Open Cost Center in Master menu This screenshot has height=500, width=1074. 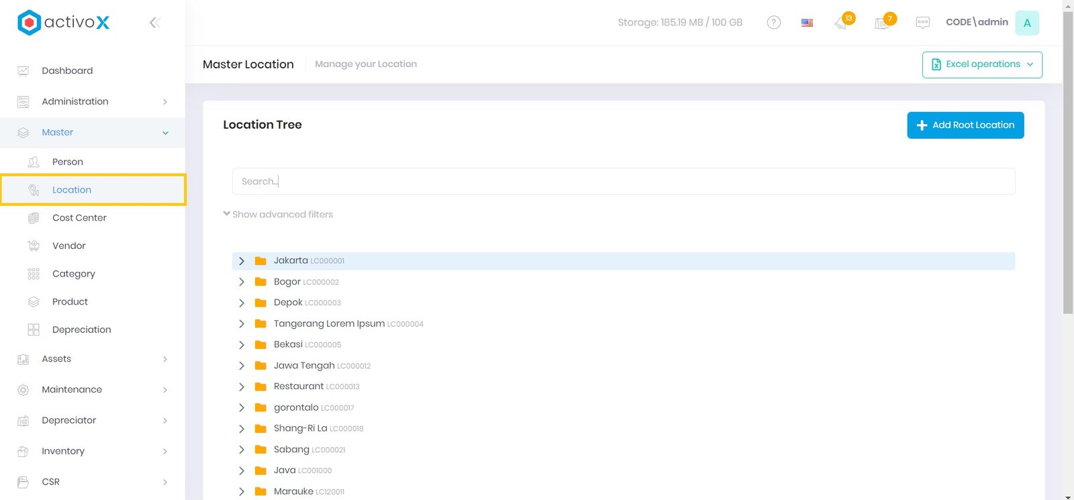click(x=79, y=218)
